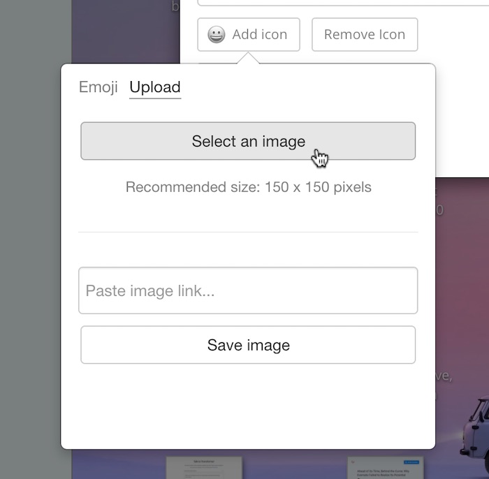Click the blue button in right thumbnail
The width and height of the screenshot is (489, 479).
pyautogui.click(x=411, y=462)
